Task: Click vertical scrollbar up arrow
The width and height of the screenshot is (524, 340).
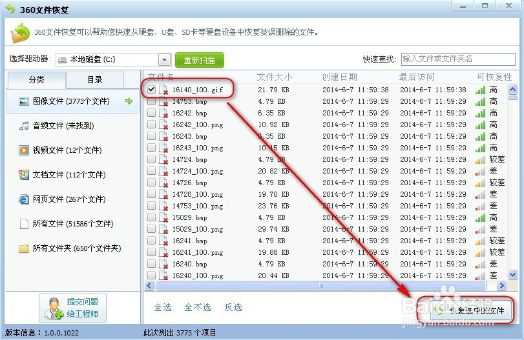Action: [512, 90]
